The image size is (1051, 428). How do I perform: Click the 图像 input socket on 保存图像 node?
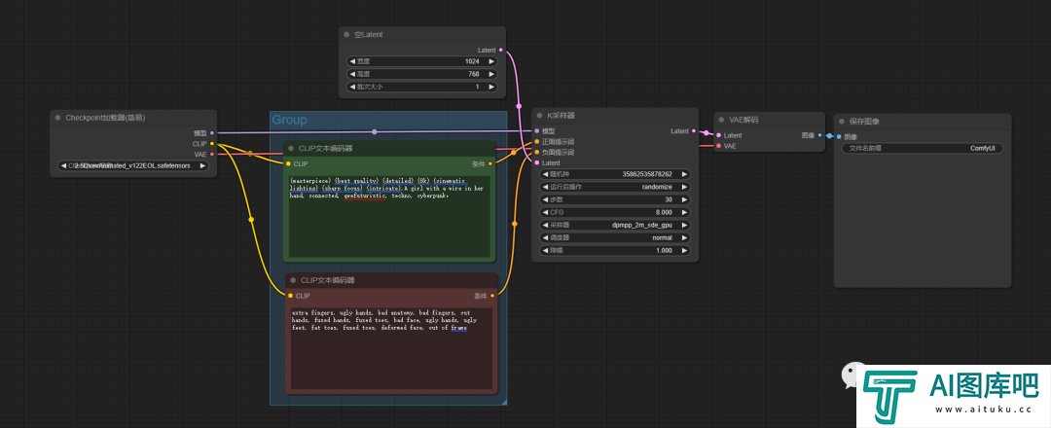pos(839,136)
